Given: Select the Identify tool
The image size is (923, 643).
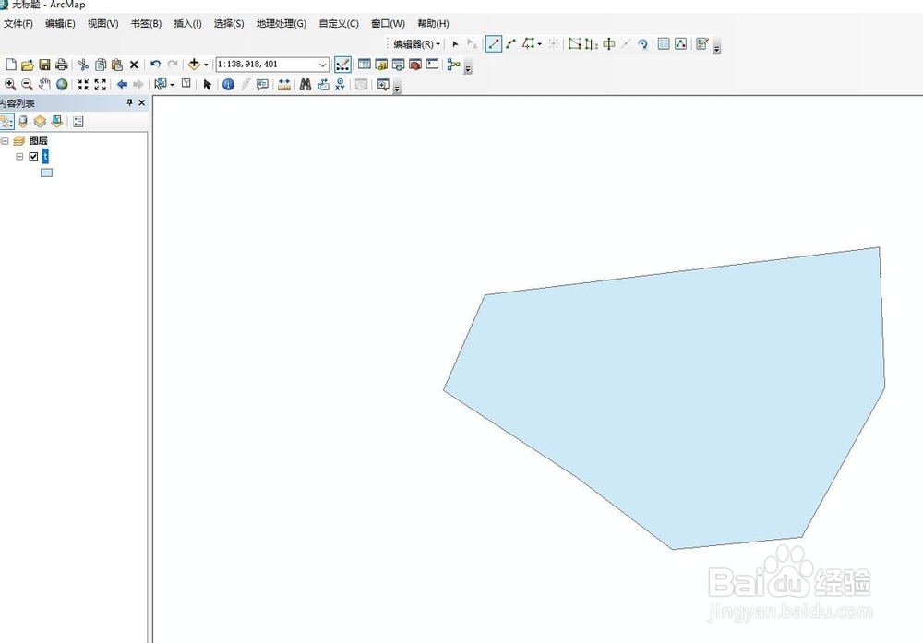Looking at the screenshot, I should [x=227, y=84].
